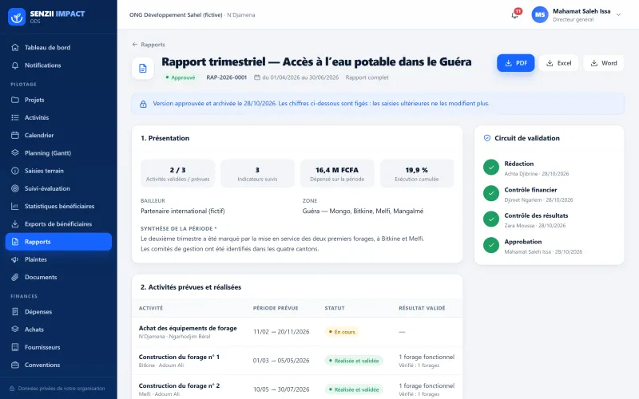The image size is (639, 399).
Task: Click report number RAP-2026-0001
Action: pos(227,77)
